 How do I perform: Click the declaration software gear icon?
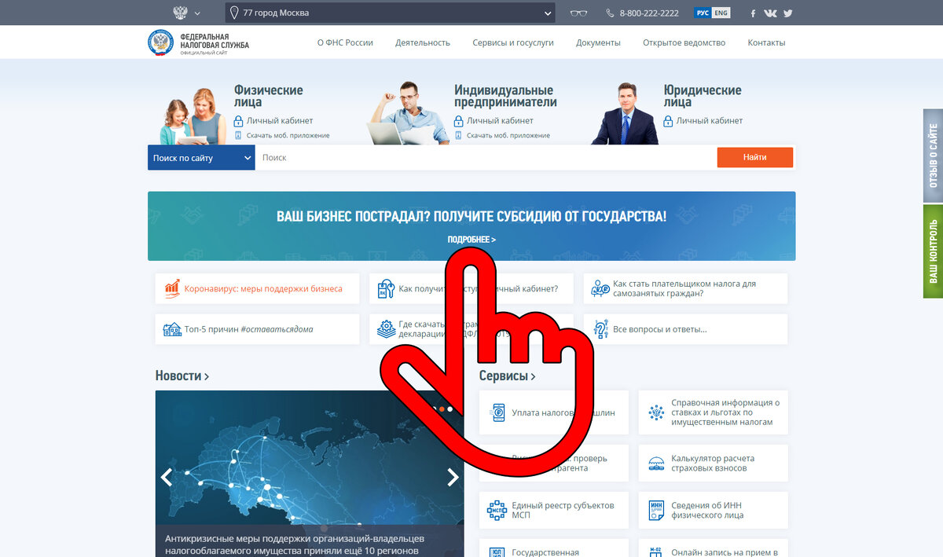pyautogui.click(x=386, y=329)
